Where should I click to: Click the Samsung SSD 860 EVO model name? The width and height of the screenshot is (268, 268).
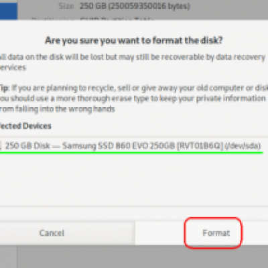click(x=119, y=146)
